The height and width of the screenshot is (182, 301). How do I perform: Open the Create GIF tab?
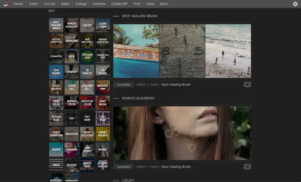119,4
